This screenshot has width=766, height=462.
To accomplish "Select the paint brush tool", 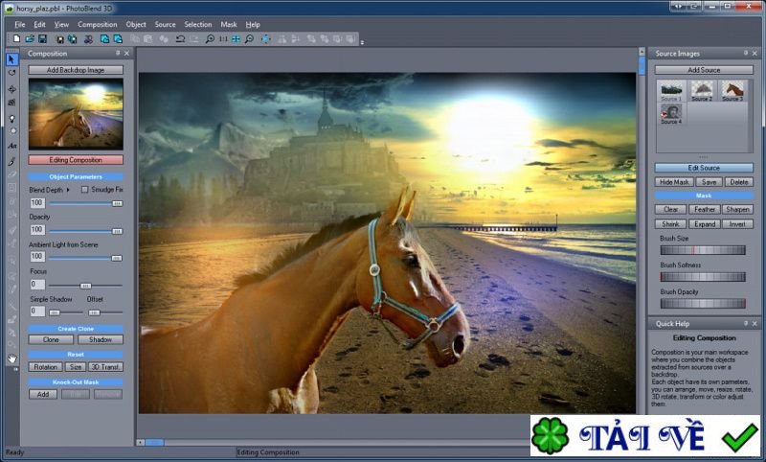I will [11, 161].
